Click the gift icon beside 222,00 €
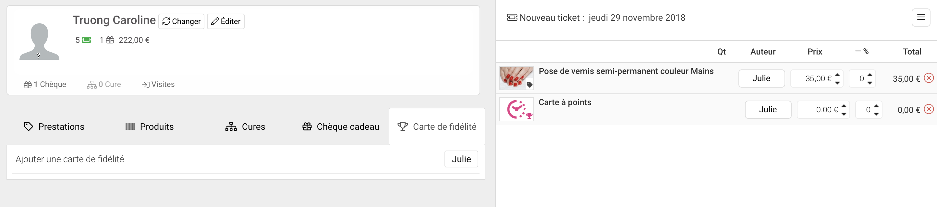 point(110,40)
